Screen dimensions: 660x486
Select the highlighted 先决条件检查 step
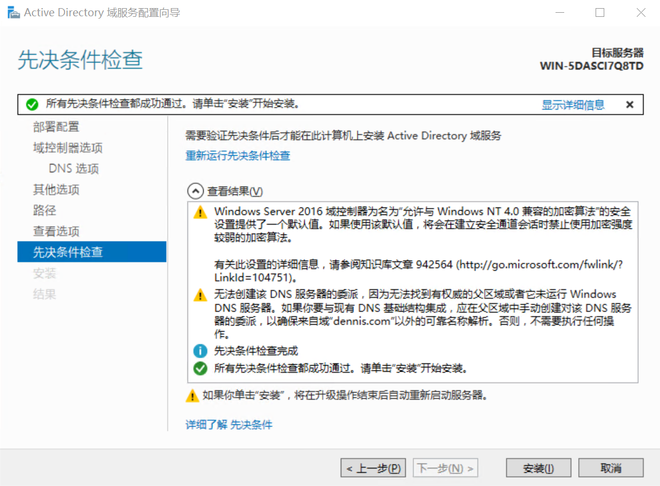[x=92, y=252]
